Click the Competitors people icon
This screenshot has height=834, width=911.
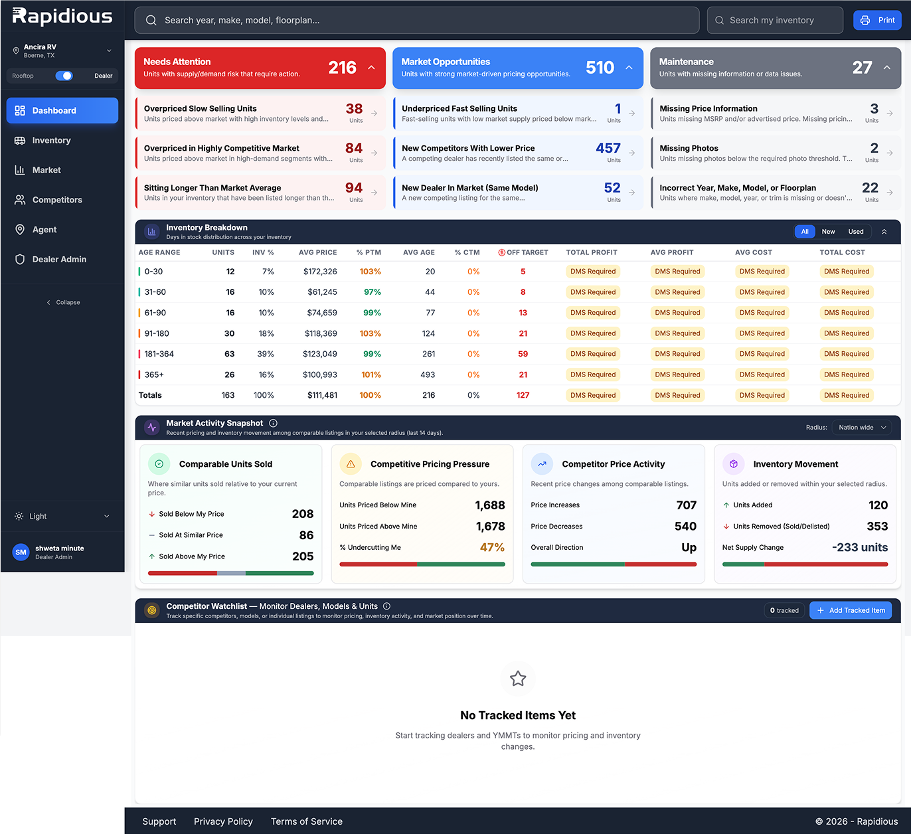click(x=20, y=200)
